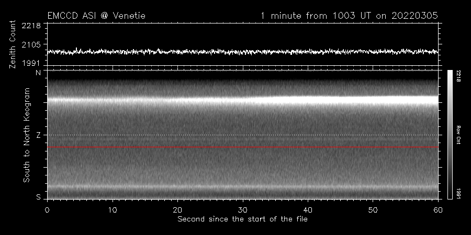
Task: Click the dotted zenith line in the keogram
Action: tap(243, 135)
